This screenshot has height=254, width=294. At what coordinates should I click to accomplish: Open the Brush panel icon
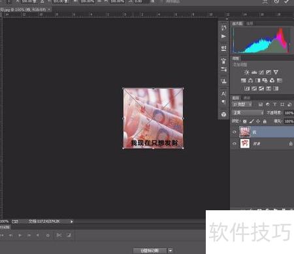click(x=223, y=61)
